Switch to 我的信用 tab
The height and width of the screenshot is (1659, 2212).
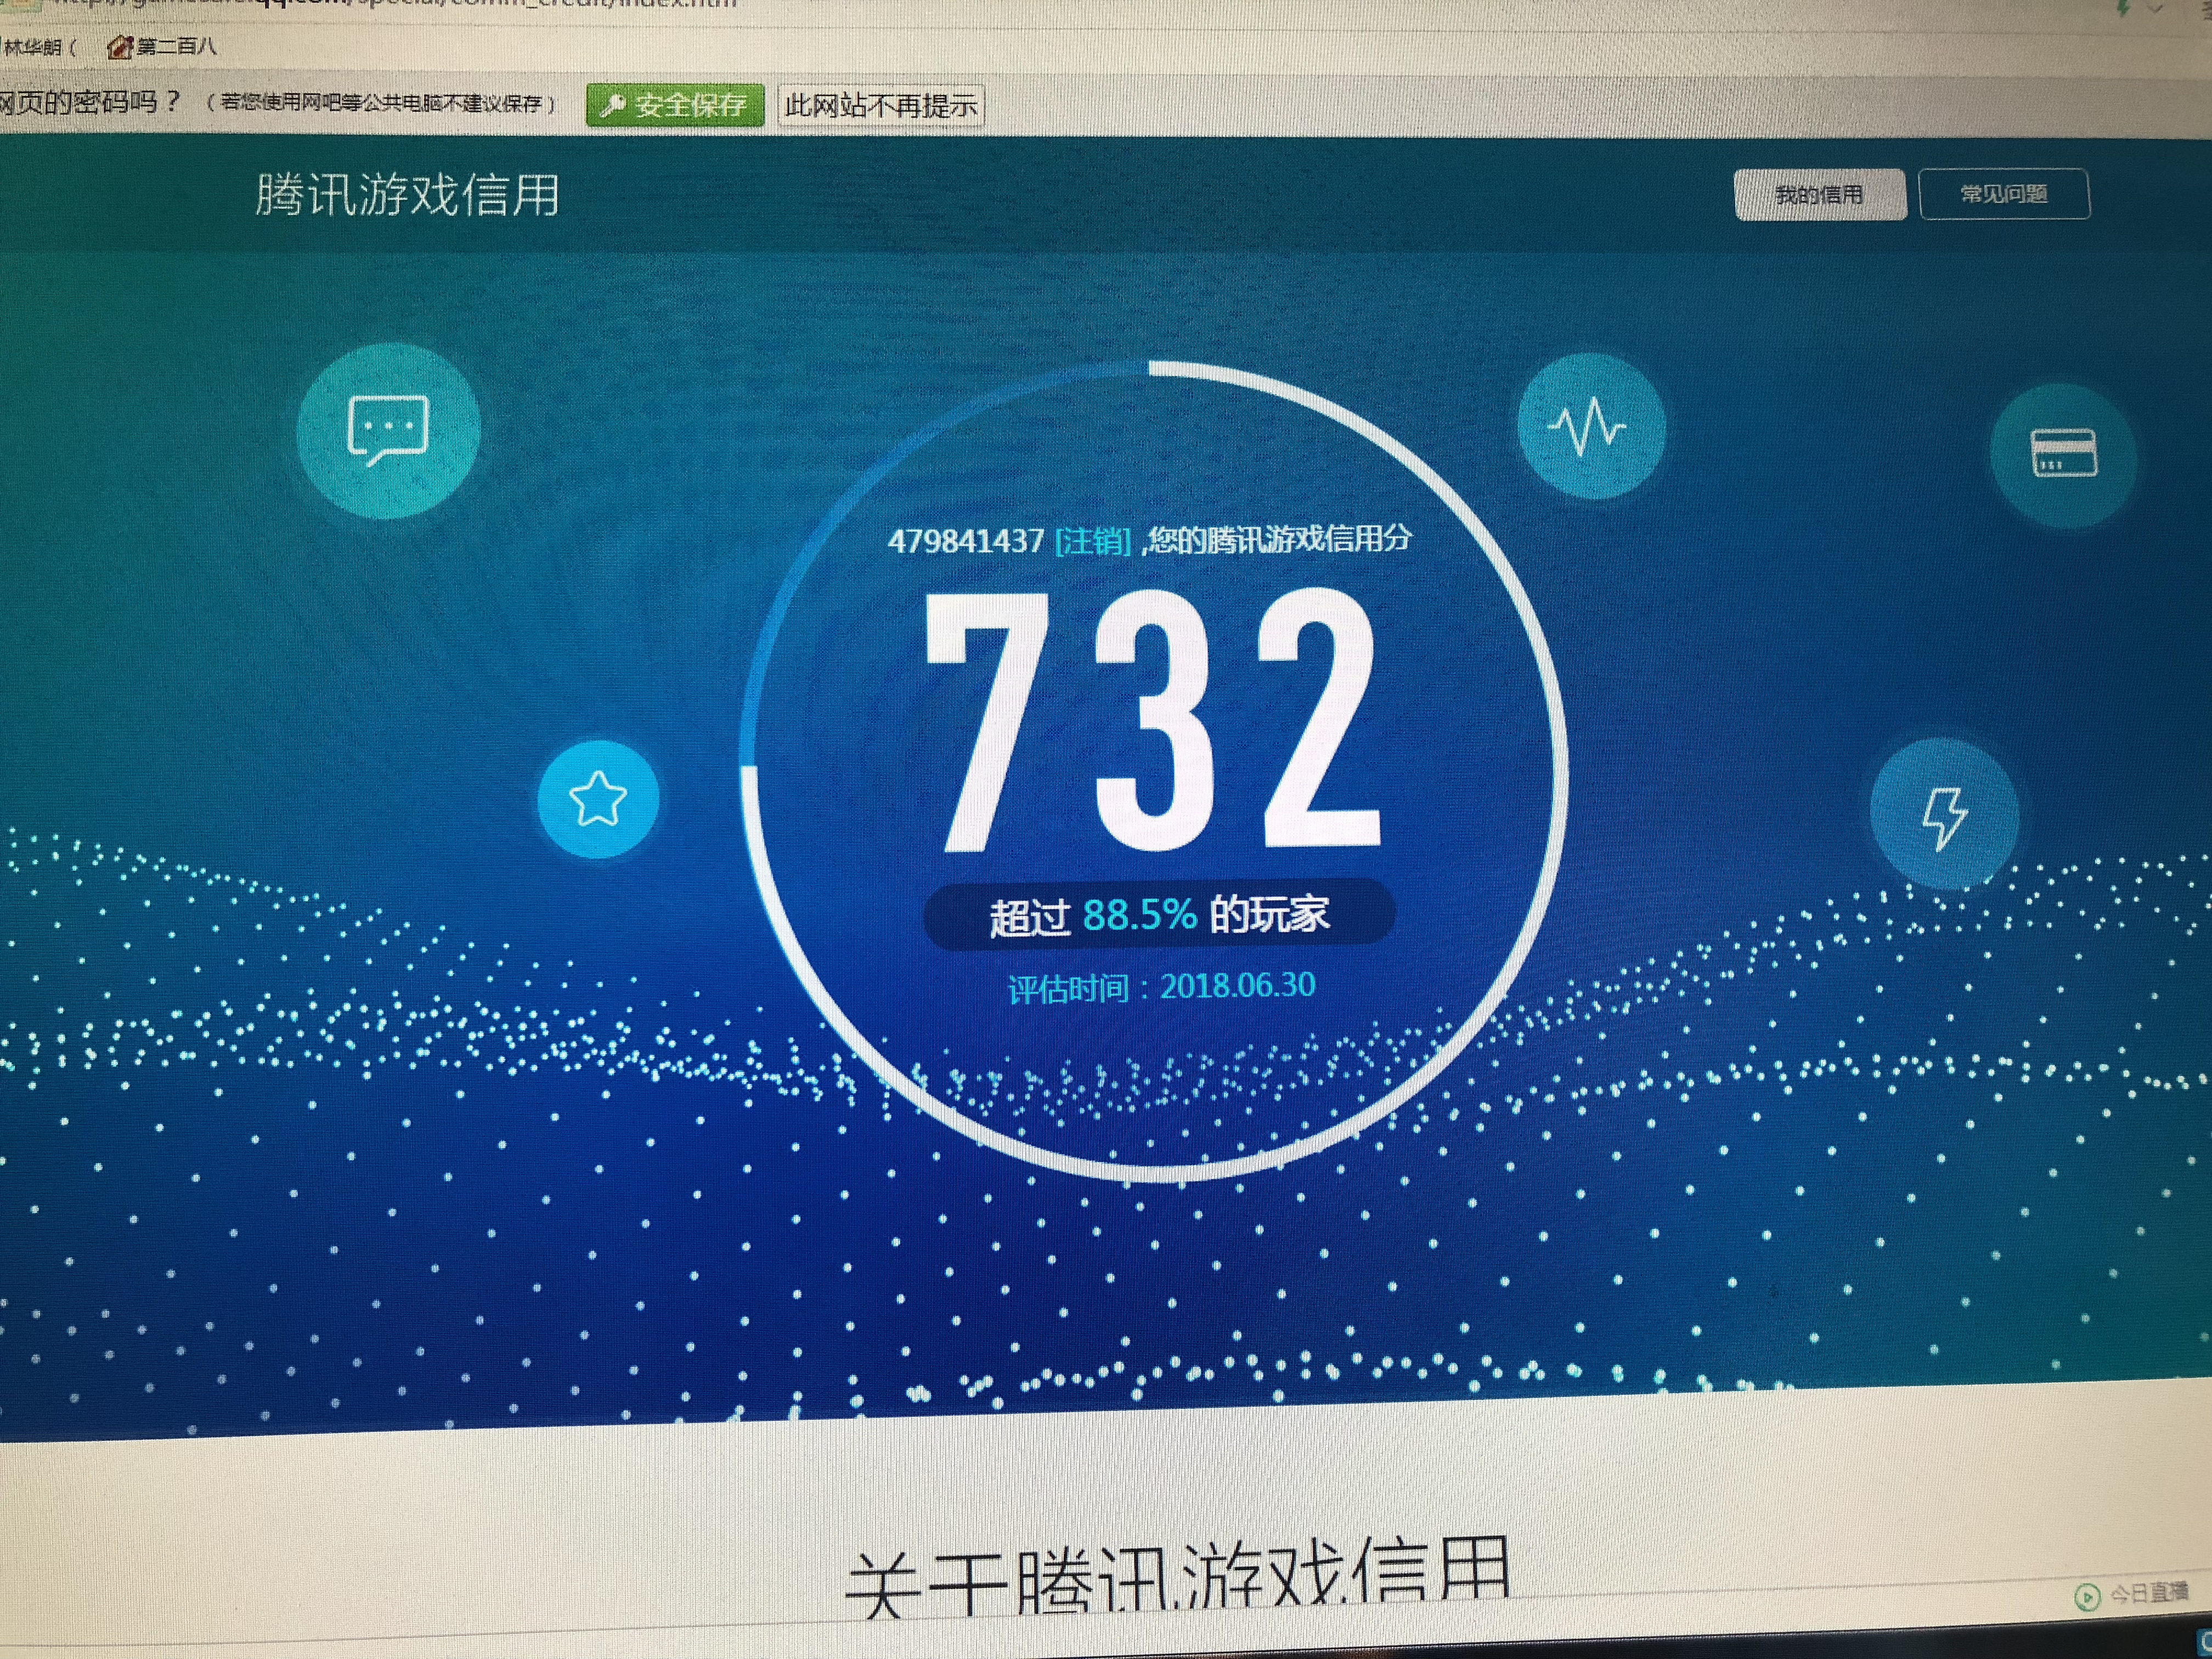[1820, 194]
